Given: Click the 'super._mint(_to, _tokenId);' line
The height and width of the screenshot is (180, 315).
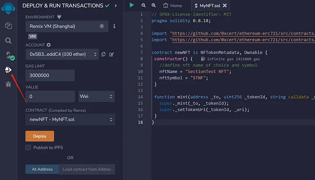Looking at the screenshot, I should (x=194, y=103).
